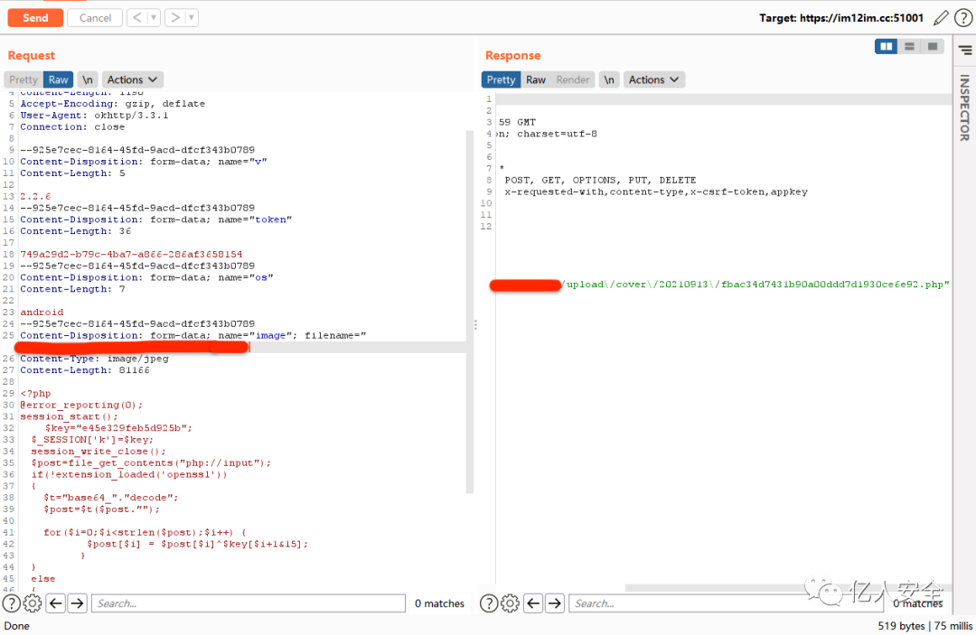
Task: Click the uploaded .php path in the response
Action: pos(755,285)
